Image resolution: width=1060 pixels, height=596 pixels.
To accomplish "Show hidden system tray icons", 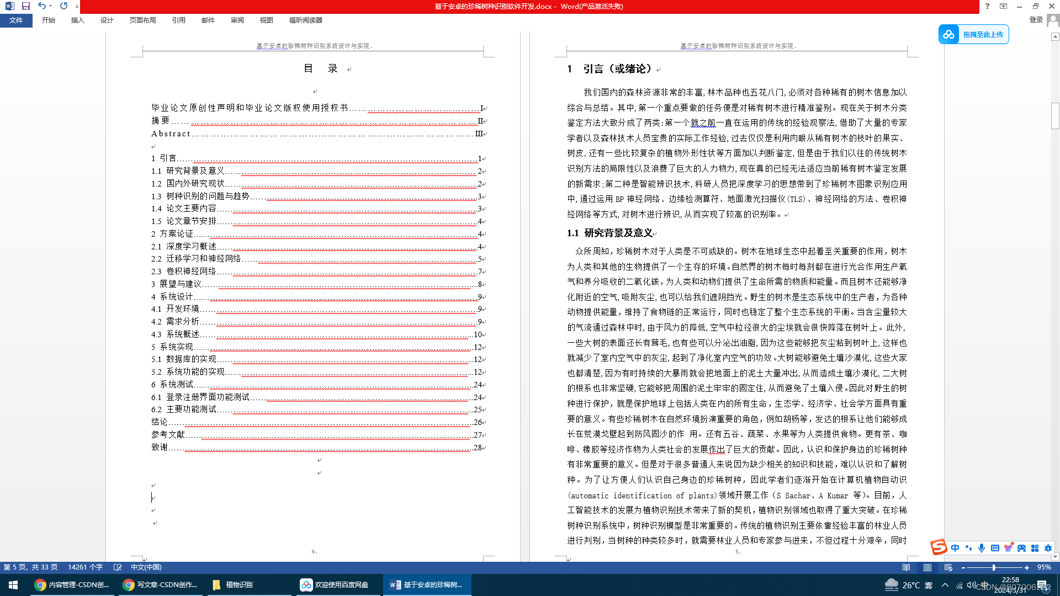I will (945, 585).
